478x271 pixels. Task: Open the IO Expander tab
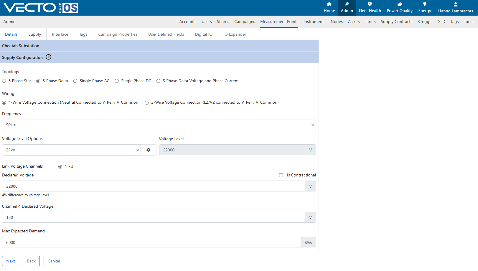click(235, 34)
